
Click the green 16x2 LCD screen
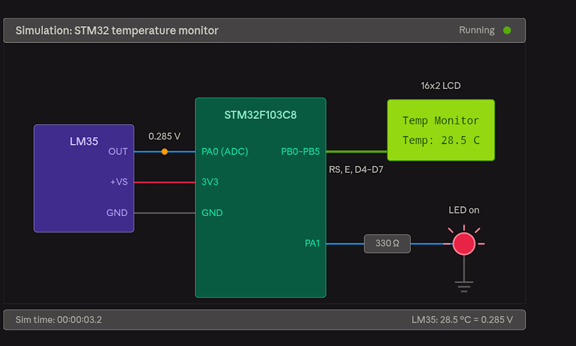tap(441, 130)
